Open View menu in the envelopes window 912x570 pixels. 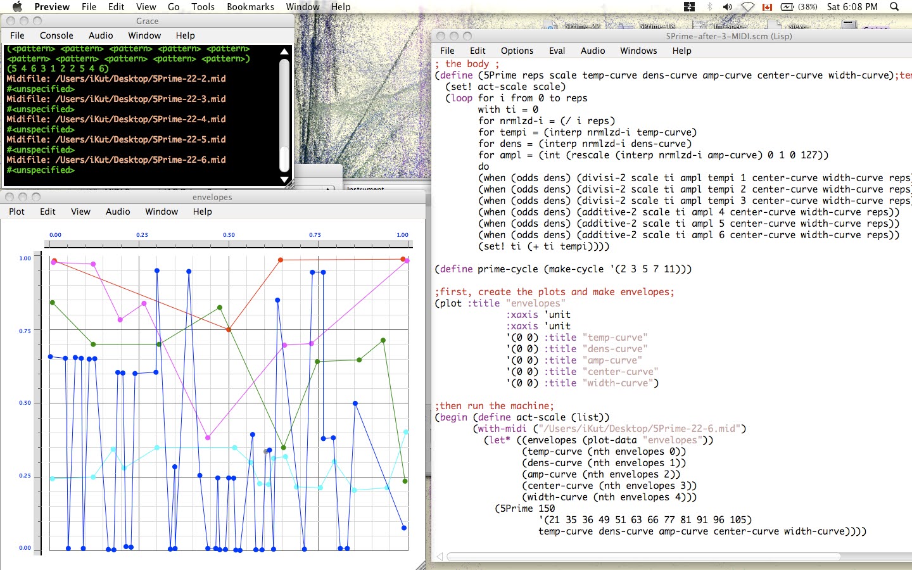click(x=80, y=212)
